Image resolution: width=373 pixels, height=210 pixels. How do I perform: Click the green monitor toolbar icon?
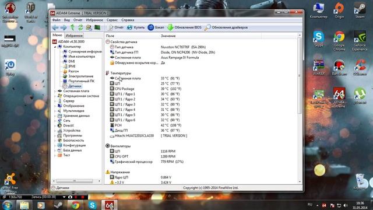pyautogui.click(x=97, y=27)
